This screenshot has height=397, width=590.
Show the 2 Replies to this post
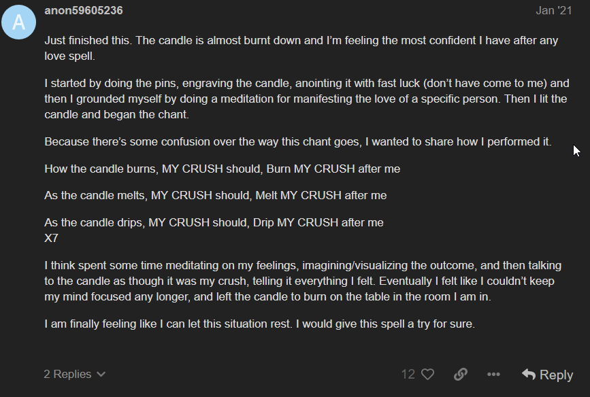pos(67,374)
